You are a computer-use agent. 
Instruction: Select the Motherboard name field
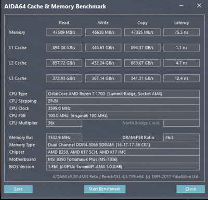123,159
